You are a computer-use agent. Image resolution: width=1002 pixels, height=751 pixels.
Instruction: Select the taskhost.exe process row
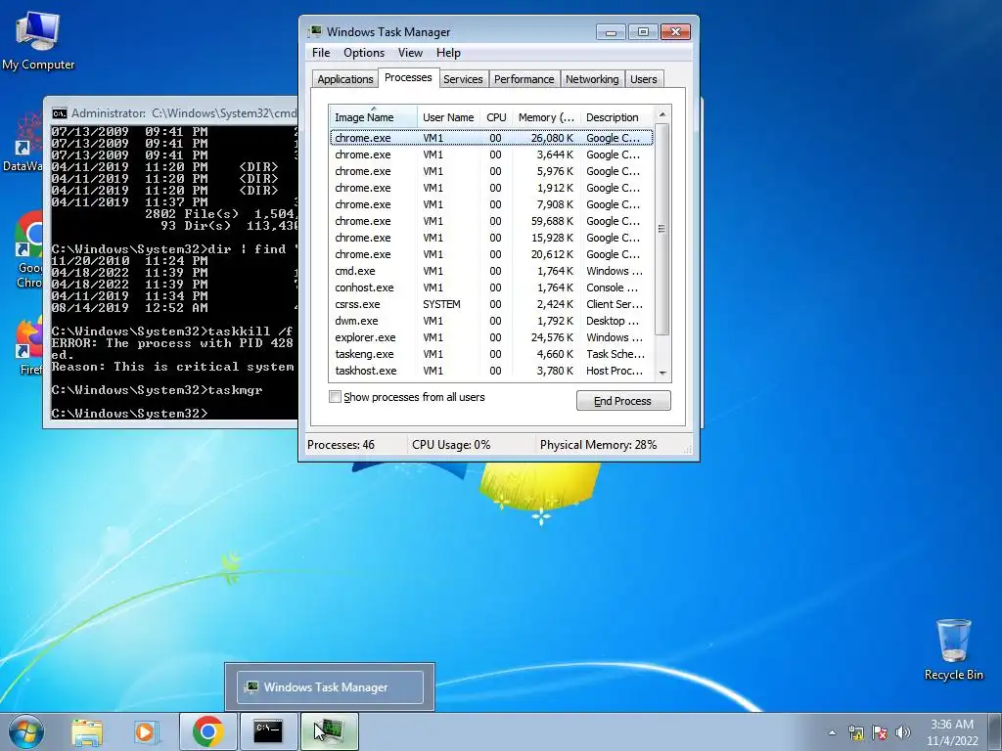coord(491,371)
